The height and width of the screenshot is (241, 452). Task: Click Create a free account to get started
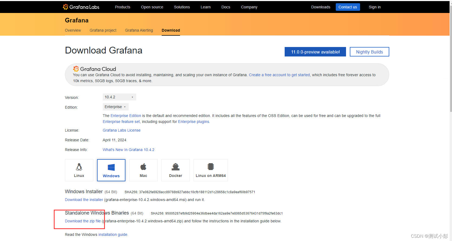click(x=280, y=75)
